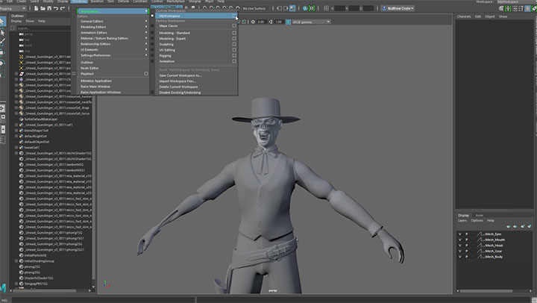The image size is (537, 303).
Task: Toggle visibility V for Mesh_Head layer
Action: [460, 246]
